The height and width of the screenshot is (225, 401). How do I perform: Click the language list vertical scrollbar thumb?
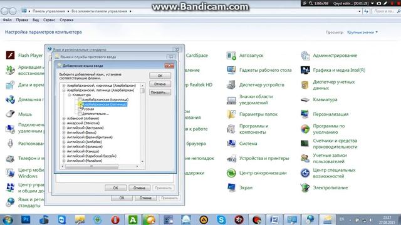(142, 91)
